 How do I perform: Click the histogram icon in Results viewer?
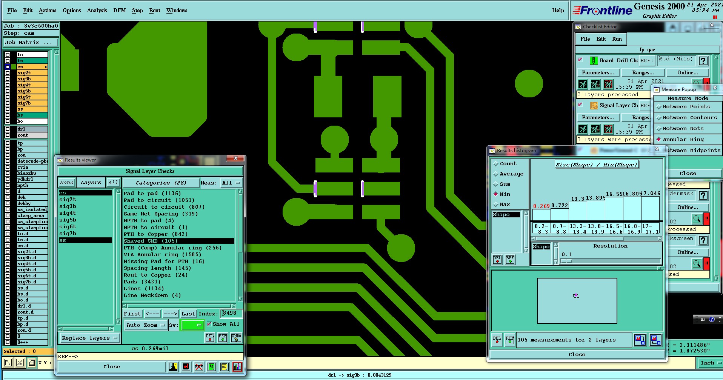pos(237,366)
